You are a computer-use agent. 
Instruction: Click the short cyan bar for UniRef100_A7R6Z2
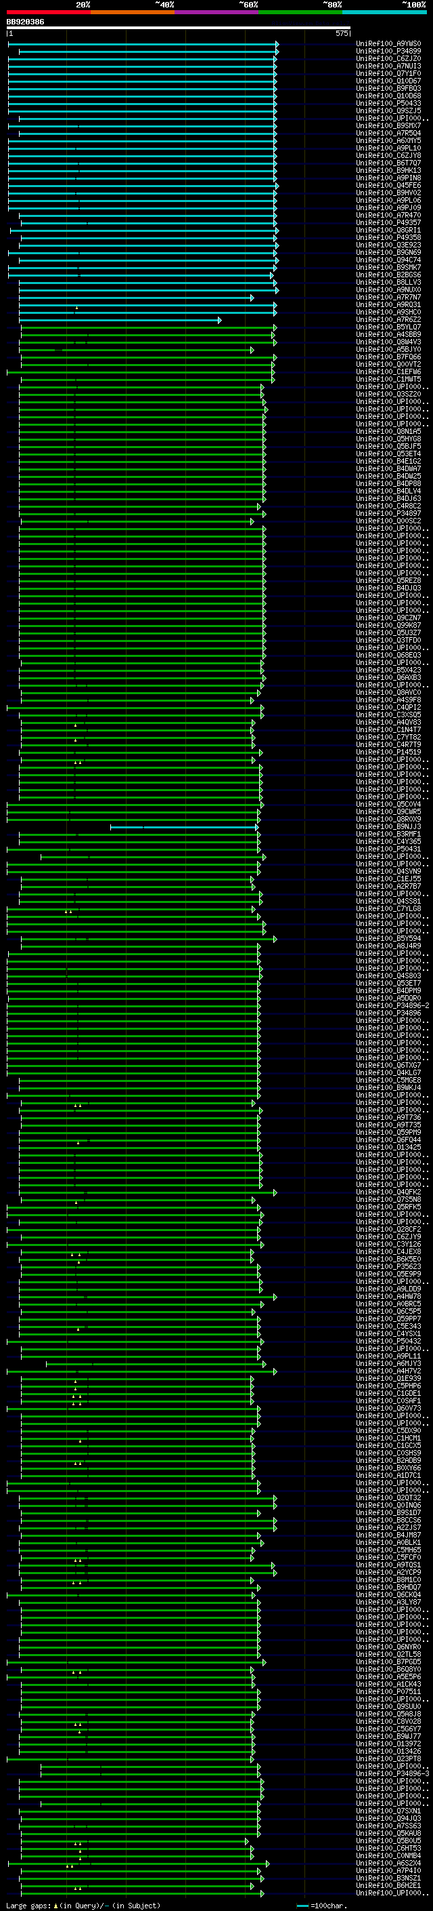tap(120, 320)
